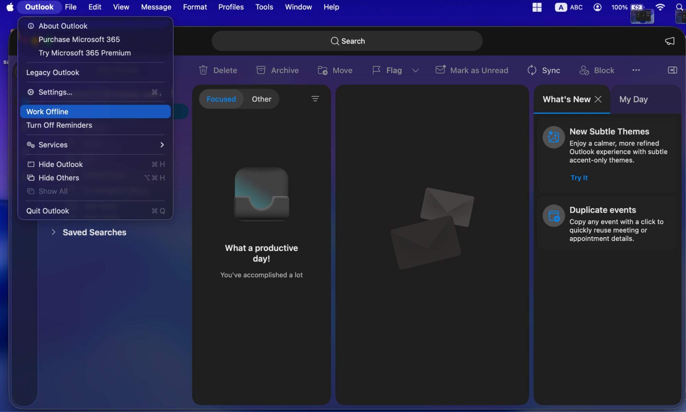Click the collapse side pane icon
This screenshot has height=412, width=686.
pyautogui.click(x=672, y=70)
